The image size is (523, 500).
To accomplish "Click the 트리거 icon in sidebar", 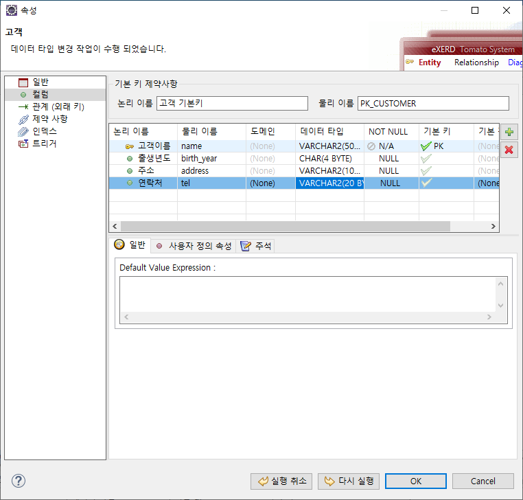I will (x=23, y=144).
